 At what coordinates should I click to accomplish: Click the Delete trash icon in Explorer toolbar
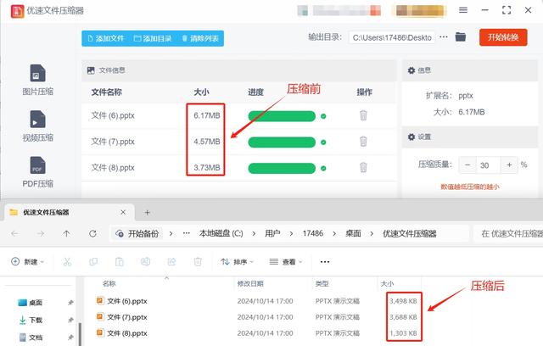tap(198, 262)
